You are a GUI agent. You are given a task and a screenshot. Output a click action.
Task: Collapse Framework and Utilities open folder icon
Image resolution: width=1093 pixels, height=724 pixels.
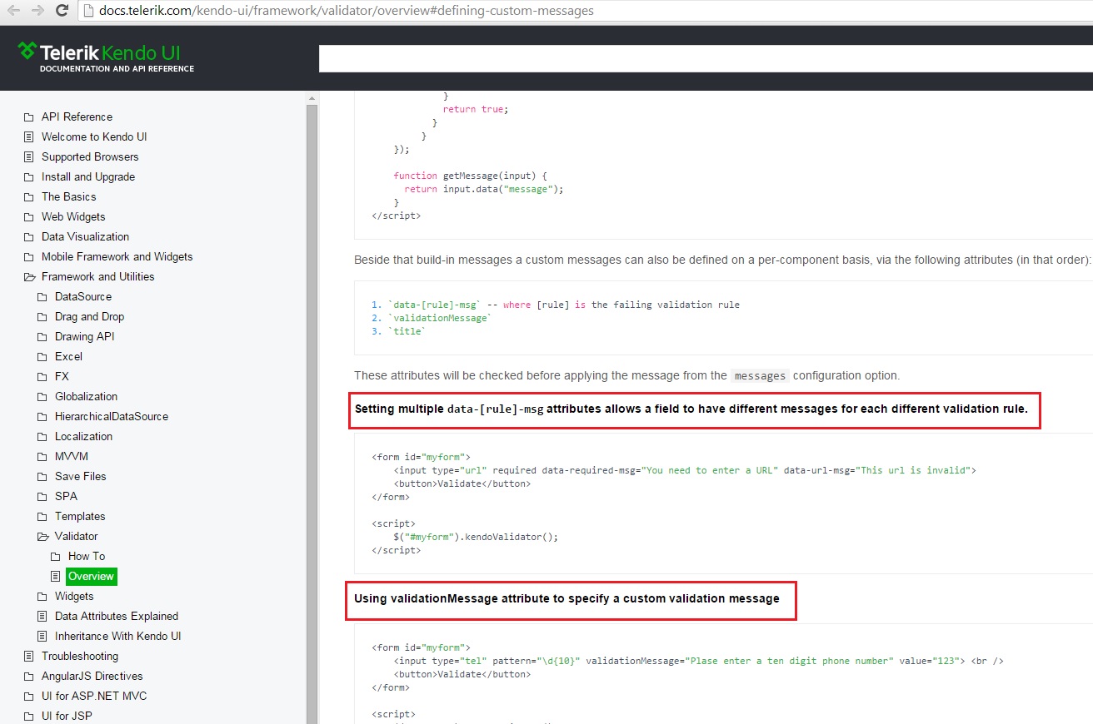pyautogui.click(x=28, y=277)
